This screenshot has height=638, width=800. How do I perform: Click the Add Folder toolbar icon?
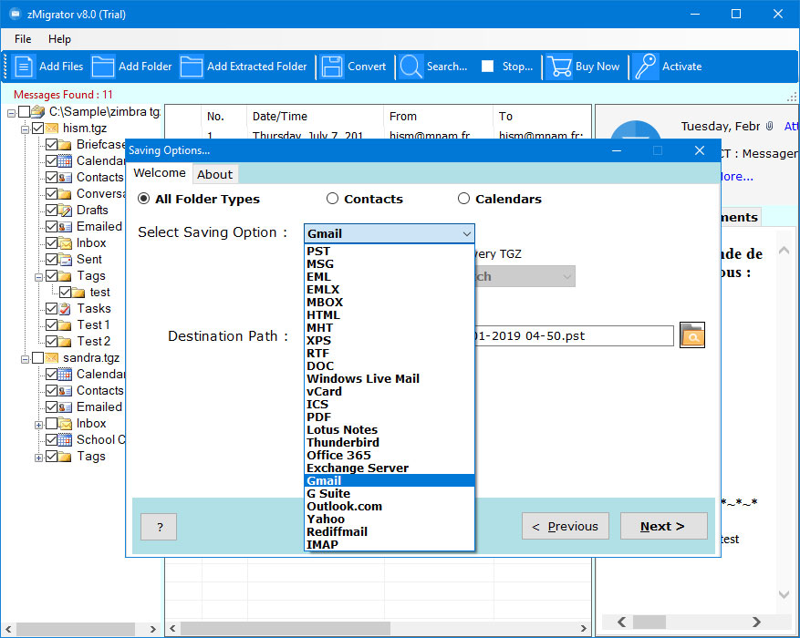click(x=102, y=67)
